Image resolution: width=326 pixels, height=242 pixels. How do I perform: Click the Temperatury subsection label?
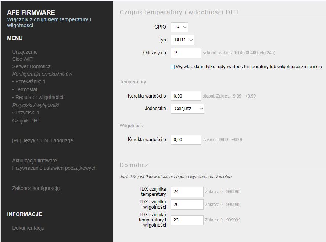(133, 82)
